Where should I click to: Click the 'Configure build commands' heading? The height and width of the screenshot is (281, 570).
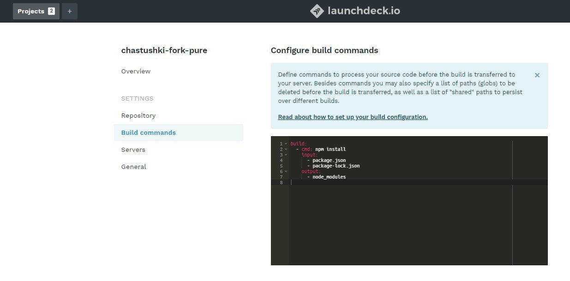[324, 50]
